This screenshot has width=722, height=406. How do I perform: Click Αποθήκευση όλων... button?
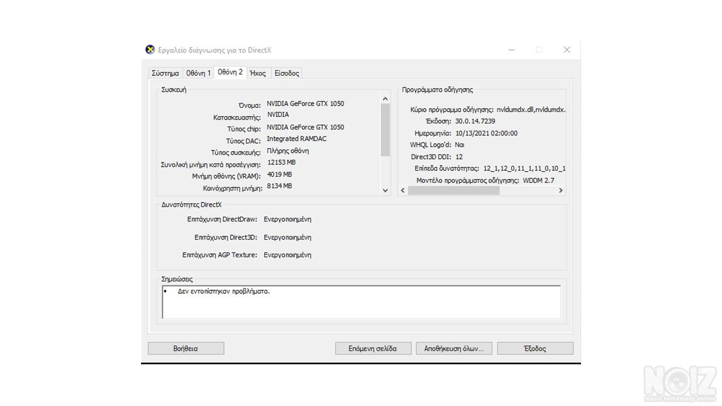click(454, 348)
